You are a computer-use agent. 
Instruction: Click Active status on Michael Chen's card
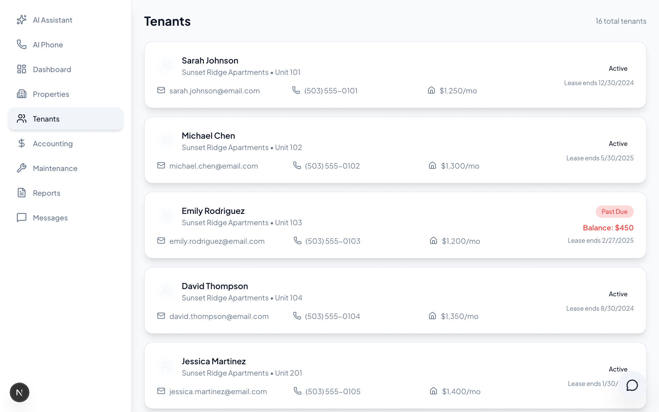coord(618,144)
